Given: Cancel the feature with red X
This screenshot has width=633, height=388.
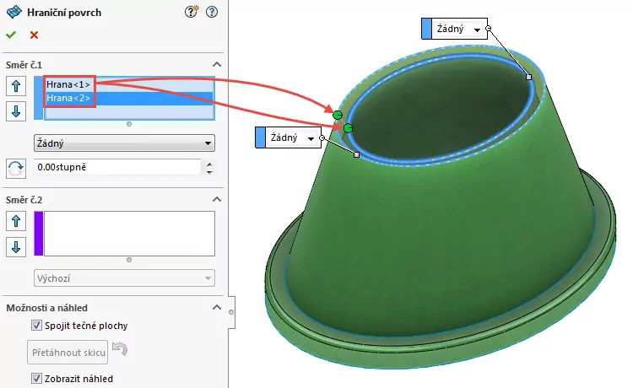Looking at the screenshot, I should 35,35.
